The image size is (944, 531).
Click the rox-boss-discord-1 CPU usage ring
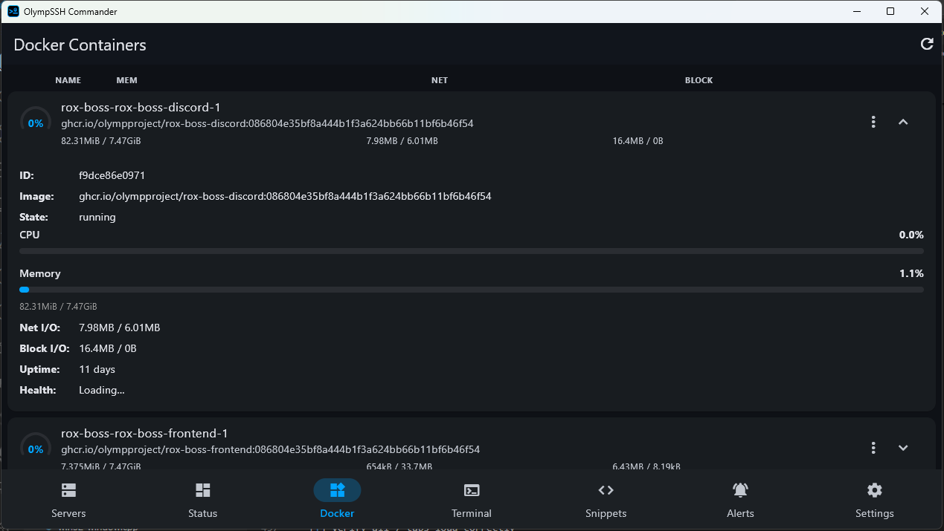[x=36, y=123]
